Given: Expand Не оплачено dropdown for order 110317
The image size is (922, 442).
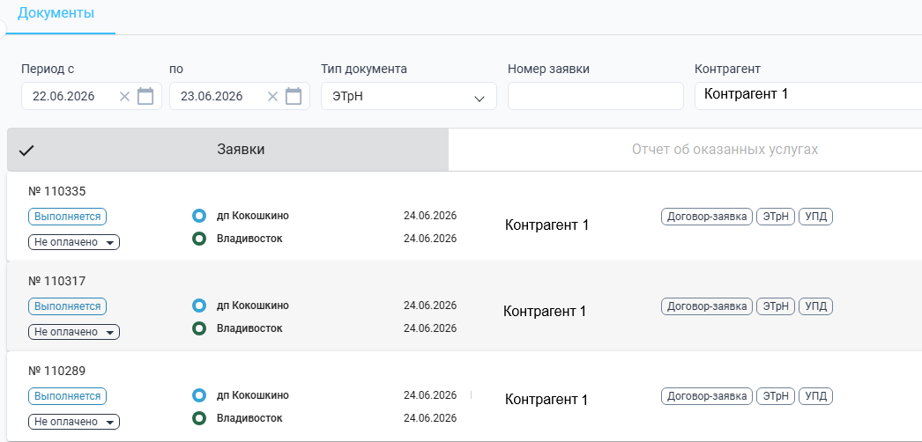Looking at the screenshot, I should (74, 332).
